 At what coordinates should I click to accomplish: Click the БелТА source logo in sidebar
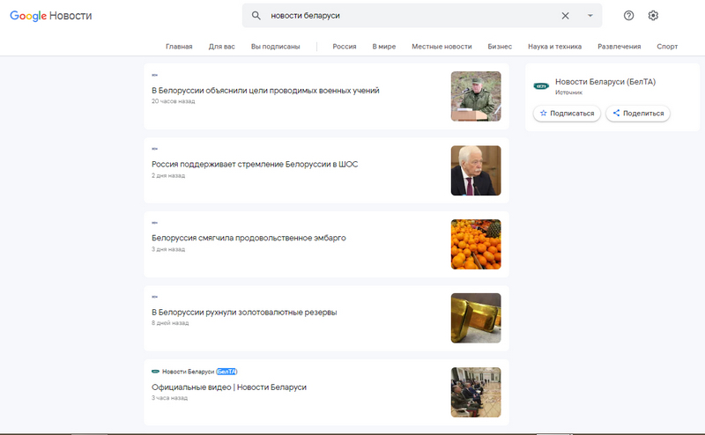541,86
